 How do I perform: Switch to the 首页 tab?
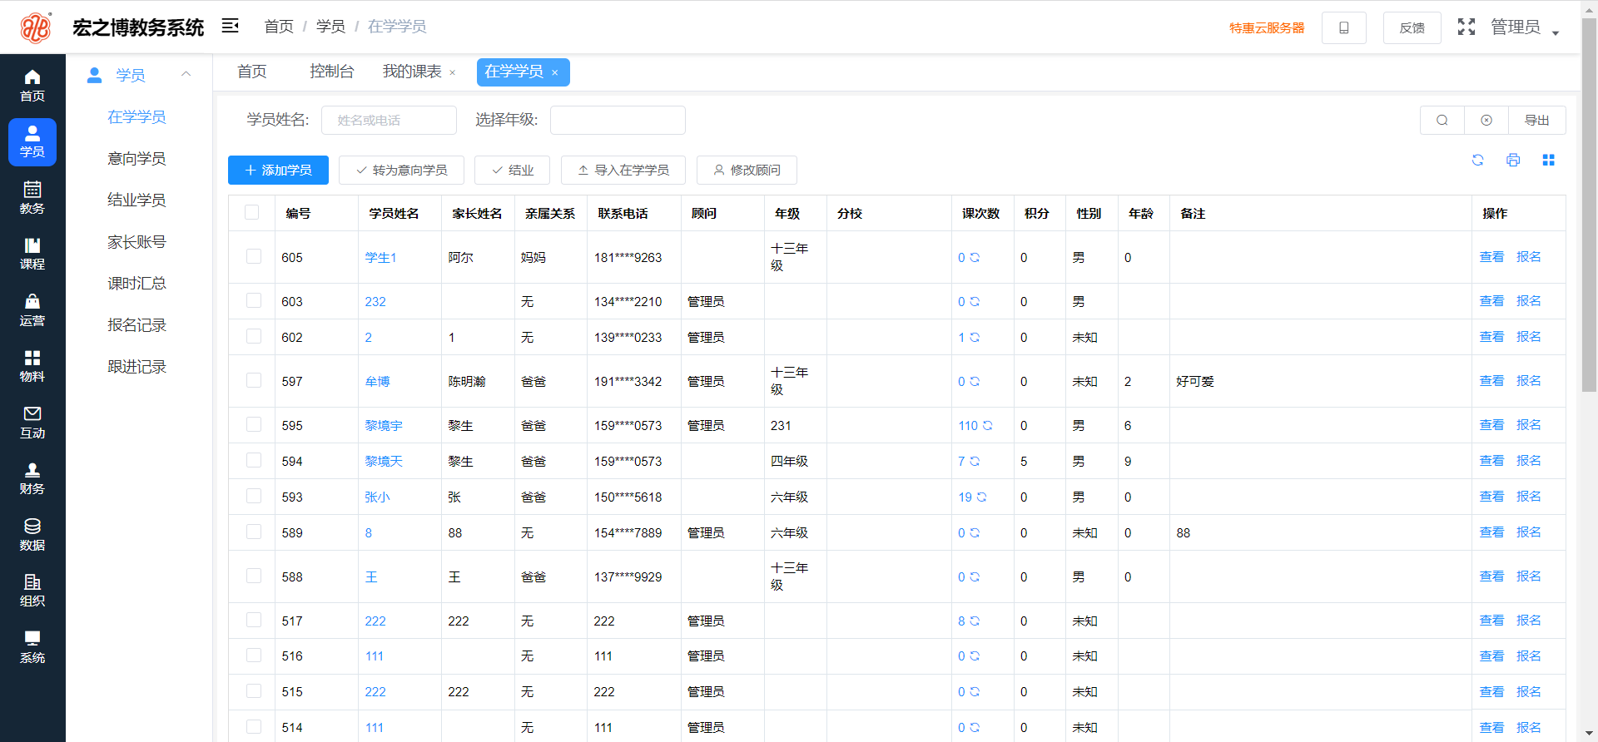(x=252, y=72)
